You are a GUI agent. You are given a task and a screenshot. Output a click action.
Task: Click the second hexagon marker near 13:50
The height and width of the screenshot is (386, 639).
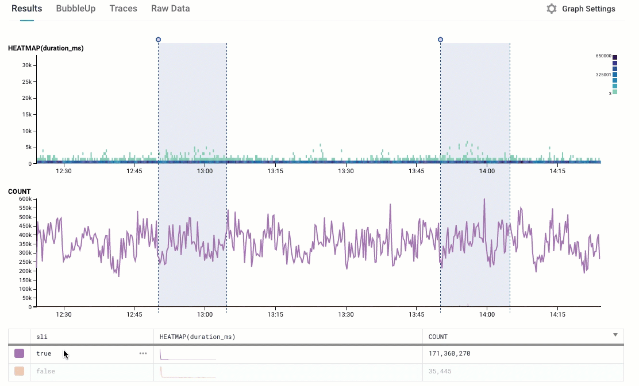(x=440, y=40)
